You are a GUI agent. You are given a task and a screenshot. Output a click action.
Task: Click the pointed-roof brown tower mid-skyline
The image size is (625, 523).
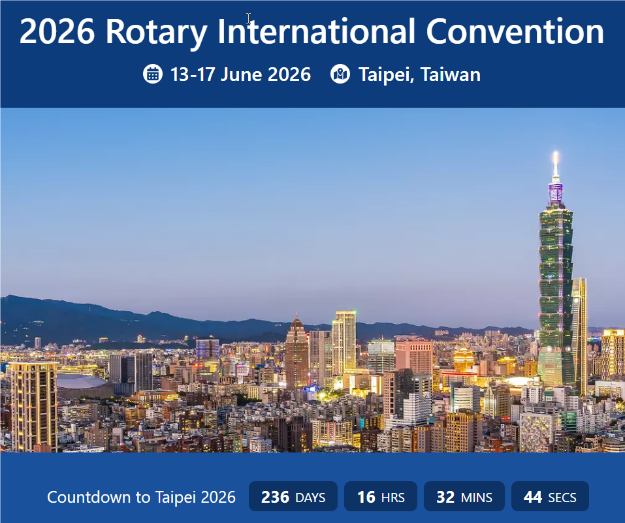pos(296,353)
